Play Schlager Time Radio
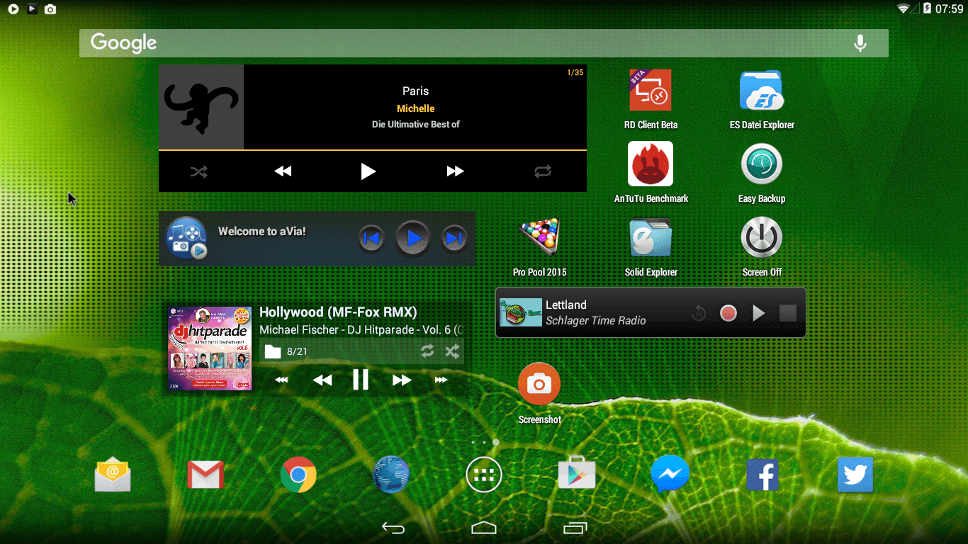 pos(759,313)
